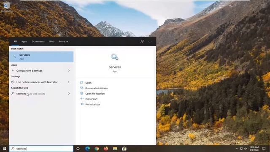The image size is (270, 152).
Task: Choose Open file location for Services
Action: [x=95, y=94]
